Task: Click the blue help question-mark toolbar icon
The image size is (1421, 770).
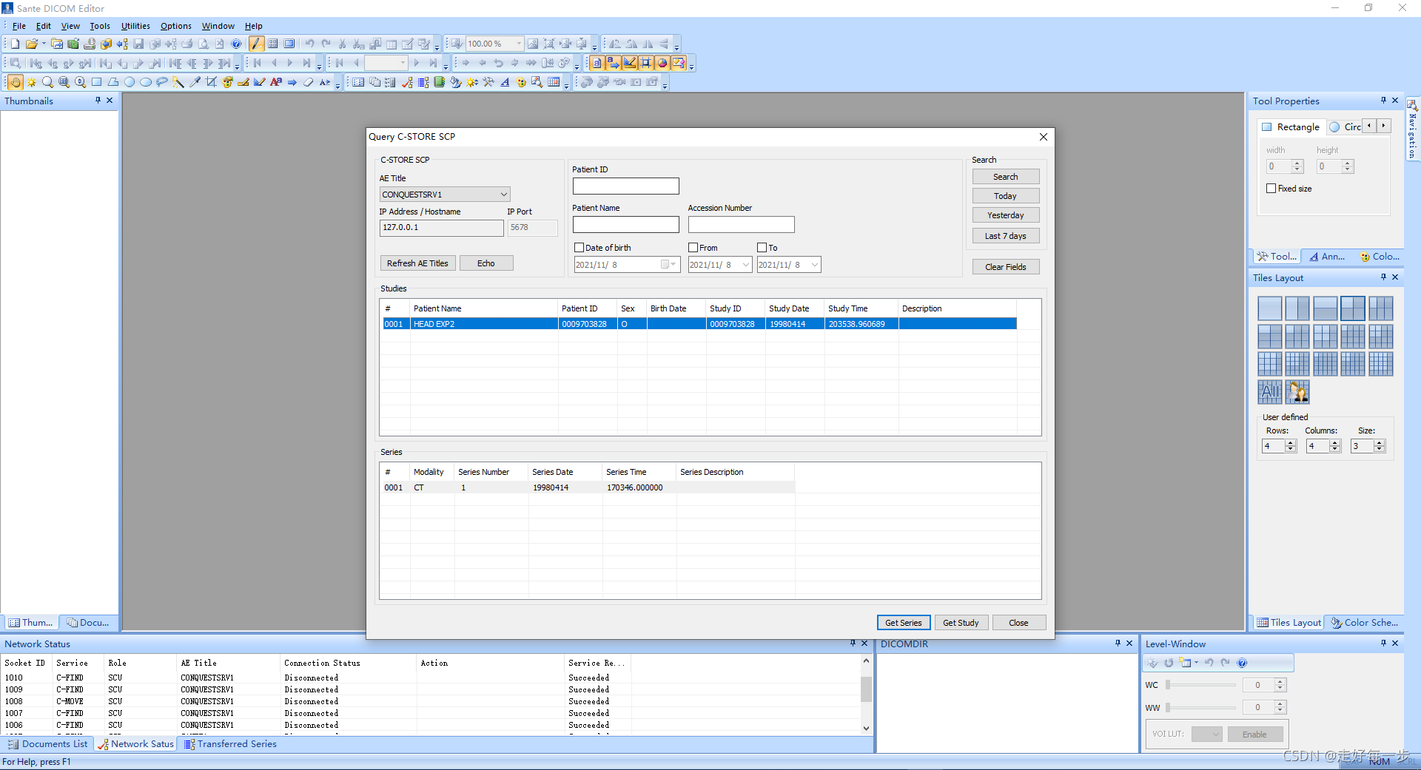Action: pyautogui.click(x=236, y=44)
